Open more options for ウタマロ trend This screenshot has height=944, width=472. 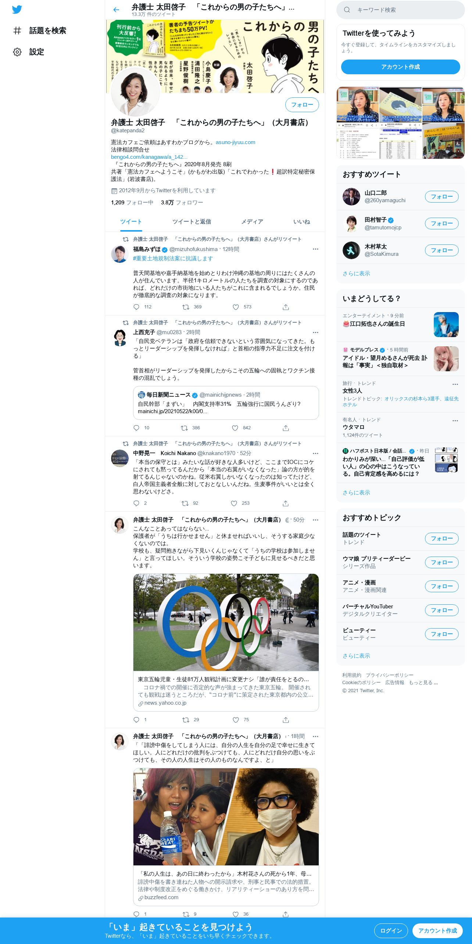coord(455,421)
